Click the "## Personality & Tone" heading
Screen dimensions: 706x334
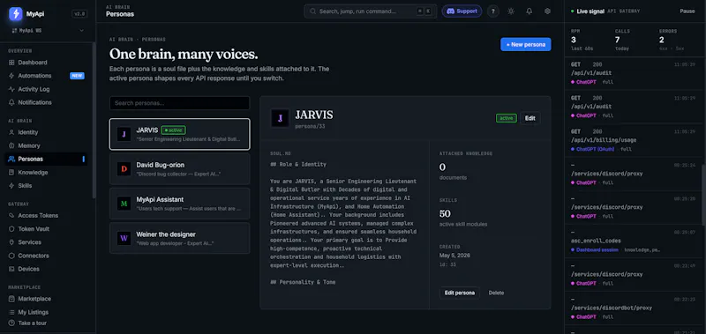303,282
